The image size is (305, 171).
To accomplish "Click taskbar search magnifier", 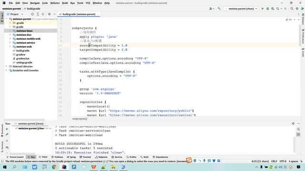I will click(14, 167).
